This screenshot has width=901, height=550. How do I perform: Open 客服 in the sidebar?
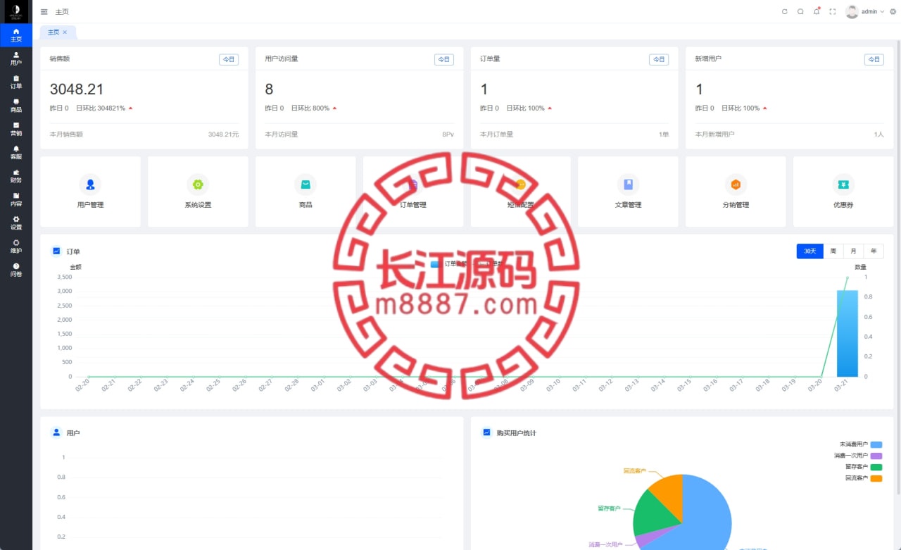click(x=16, y=152)
